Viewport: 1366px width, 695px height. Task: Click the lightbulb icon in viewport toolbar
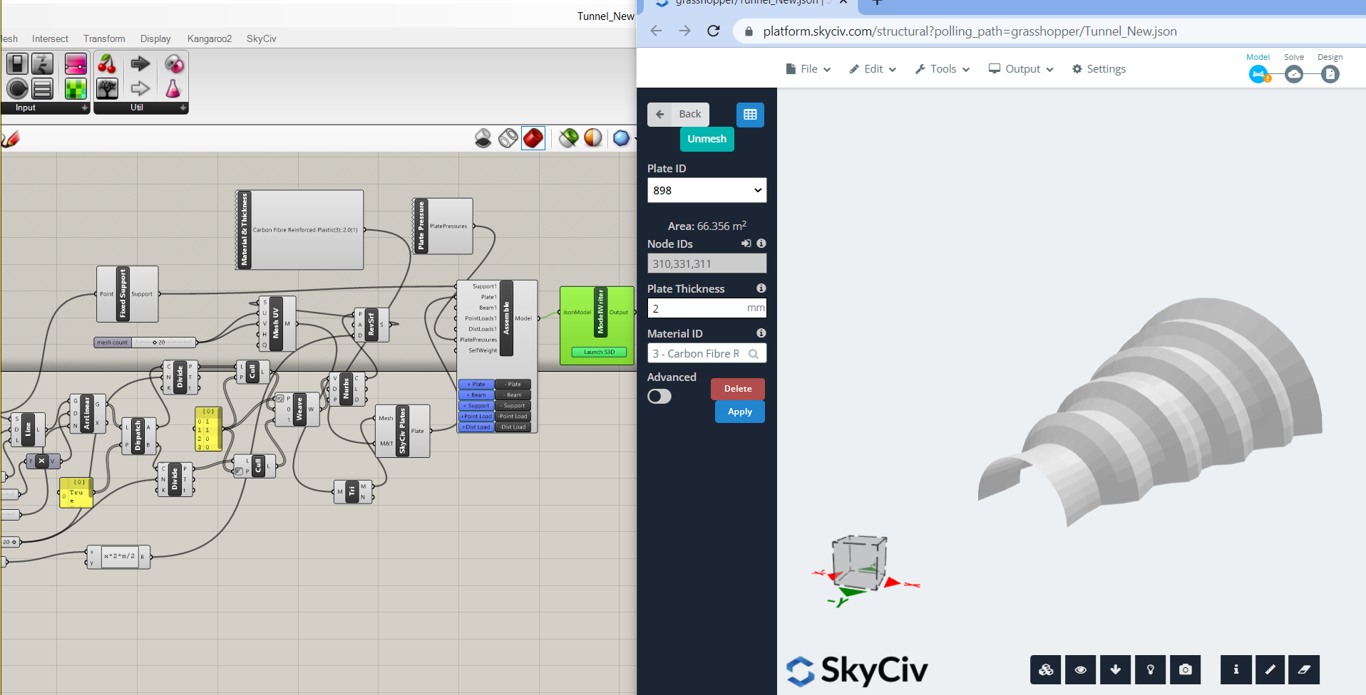click(x=1150, y=669)
